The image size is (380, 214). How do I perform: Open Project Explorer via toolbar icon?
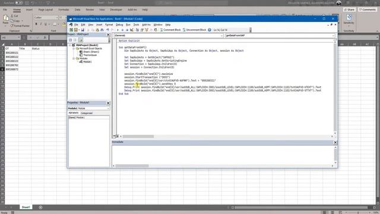pos(137,30)
